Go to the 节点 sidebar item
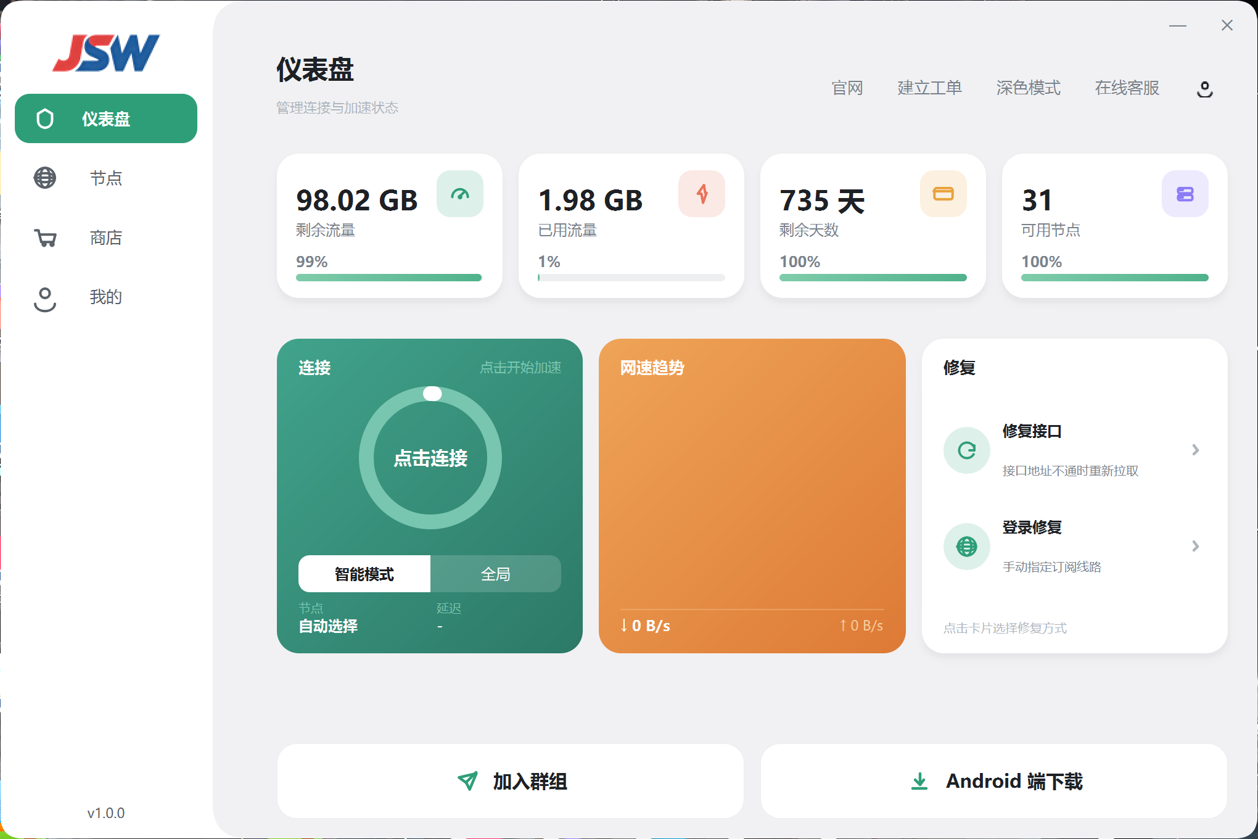Viewport: 1258px width, 839px height. [x=106, y=178]
